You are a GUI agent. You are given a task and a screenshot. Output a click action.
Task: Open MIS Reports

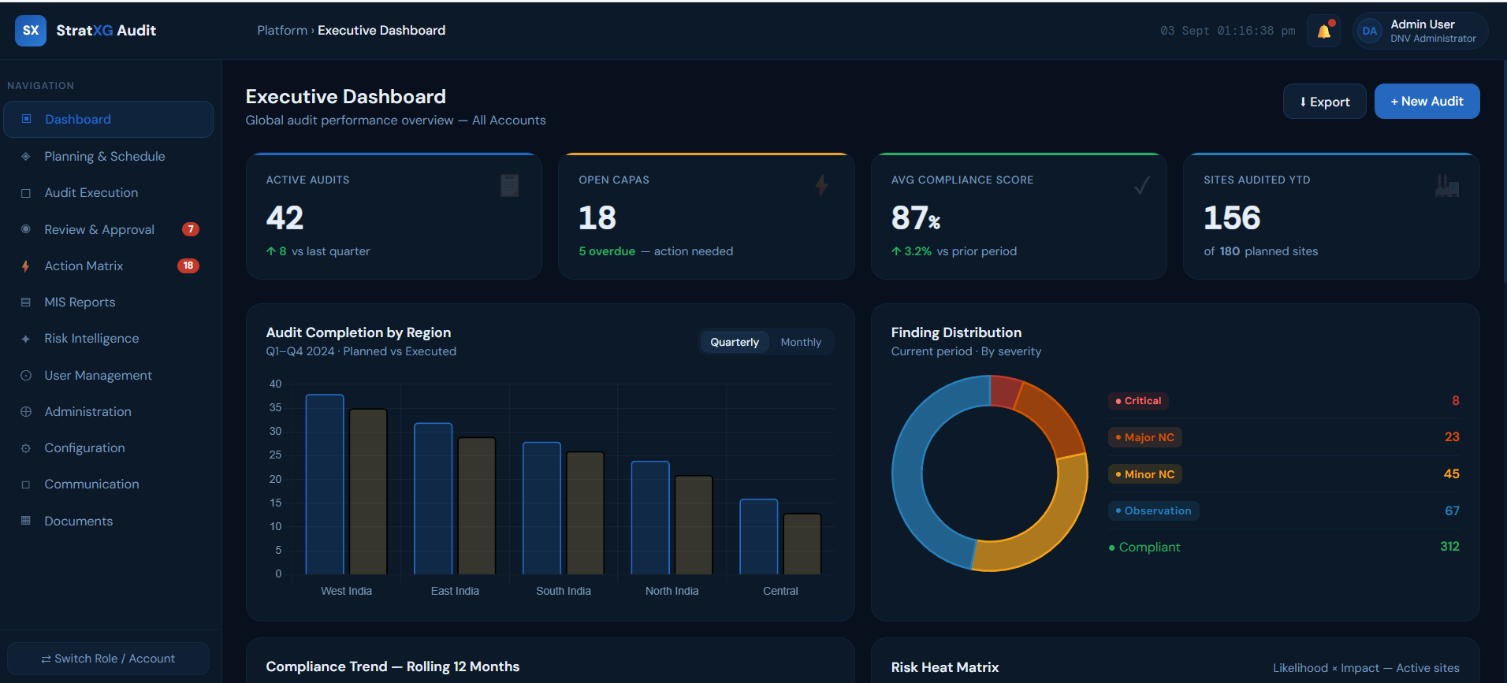pyautogui.click(x=109, y=303)
